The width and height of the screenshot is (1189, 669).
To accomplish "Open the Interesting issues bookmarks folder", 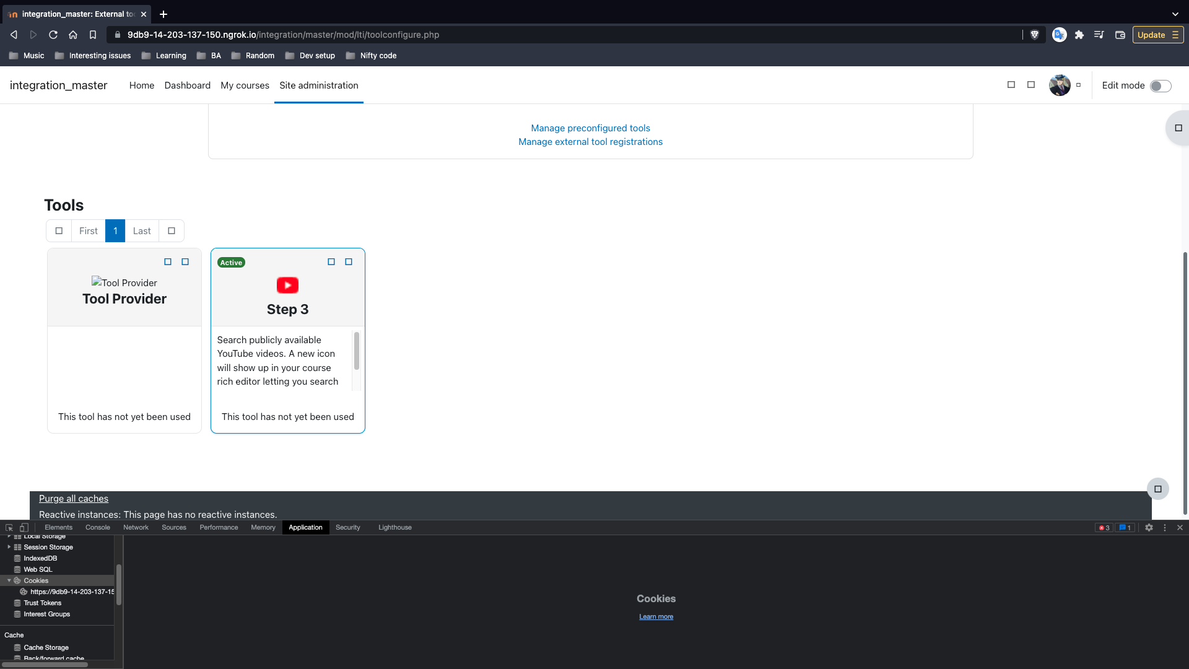I will coord(93,56).
